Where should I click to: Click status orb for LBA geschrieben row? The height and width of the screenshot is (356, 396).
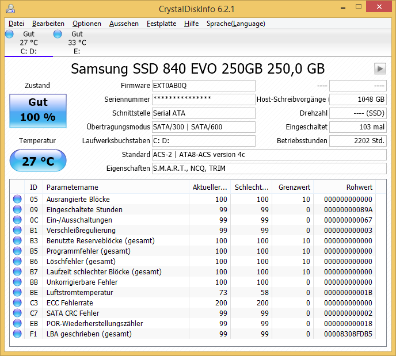17,334
